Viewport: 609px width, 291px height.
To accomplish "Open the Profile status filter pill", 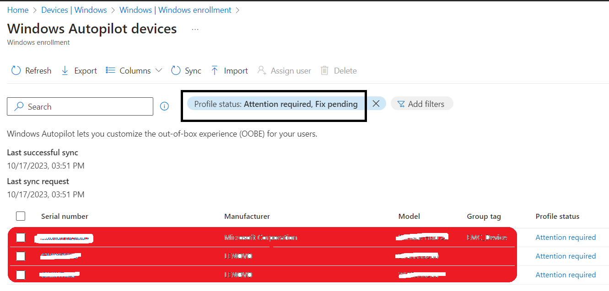I will click(276, 104).
